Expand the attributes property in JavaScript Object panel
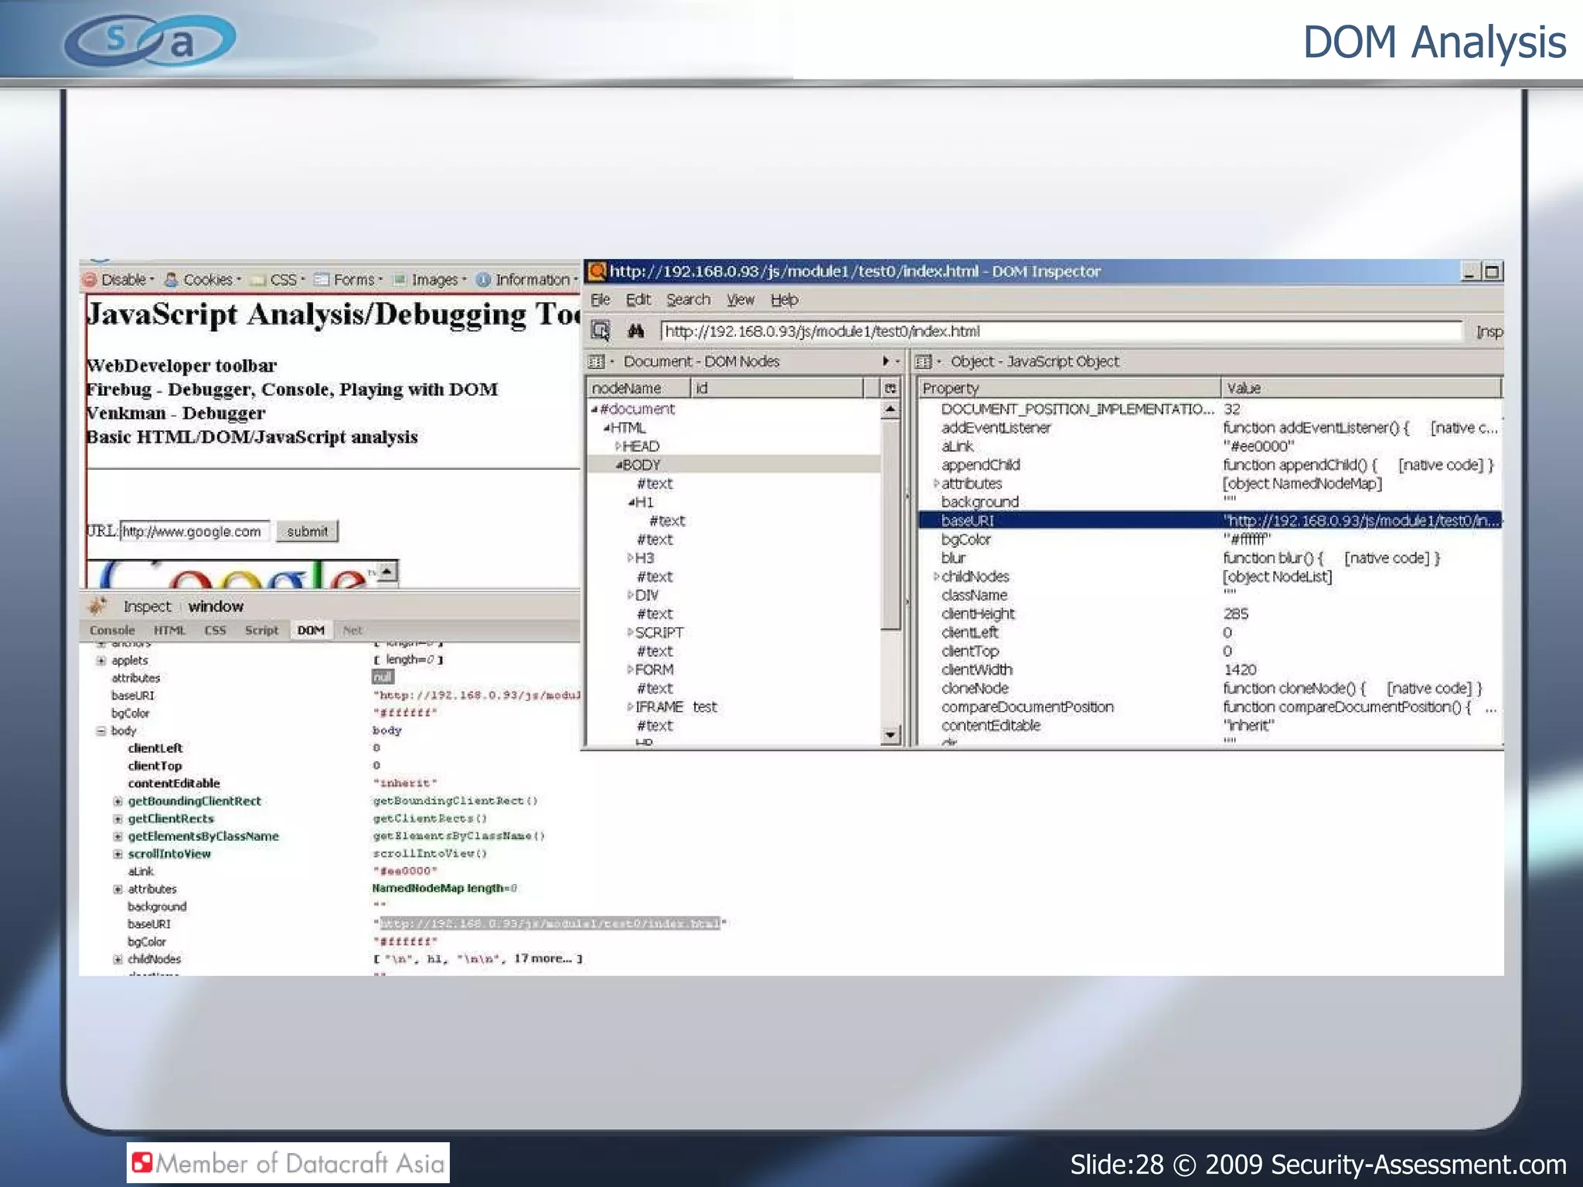 (x=936, y=484)
